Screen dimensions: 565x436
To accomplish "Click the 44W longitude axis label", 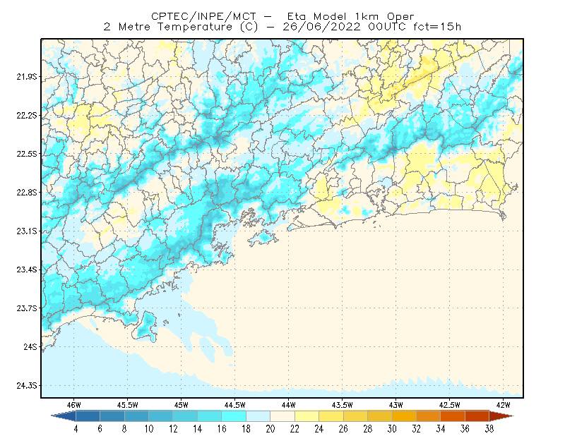I will pos(289,405).
